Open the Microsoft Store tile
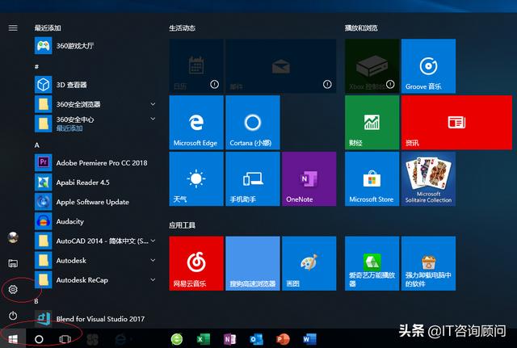Screen dimensions: 517x348 pos(372,178)
